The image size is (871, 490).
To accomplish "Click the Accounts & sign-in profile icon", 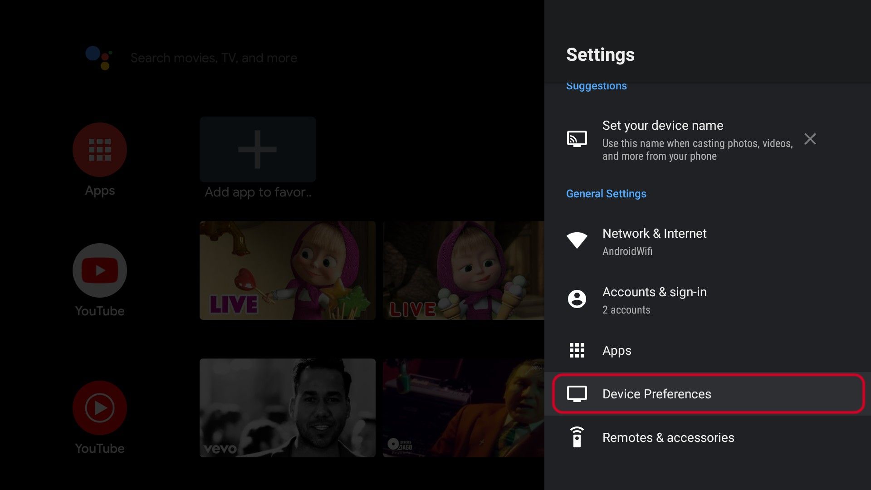I will (576, 298).
